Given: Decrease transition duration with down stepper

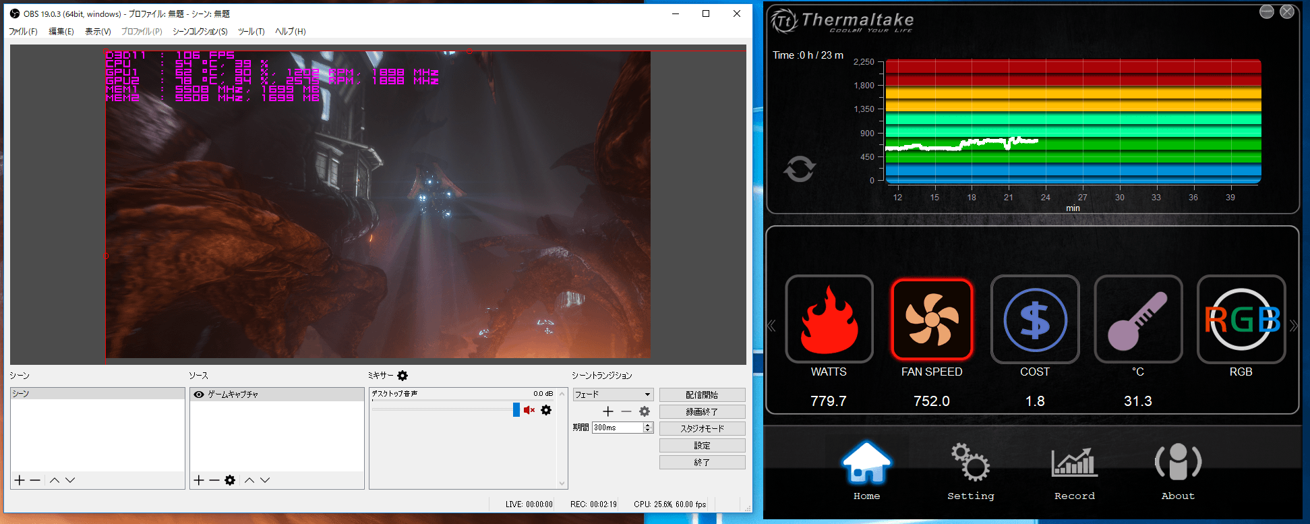Looking at the screenshot, I should point(648,430).
